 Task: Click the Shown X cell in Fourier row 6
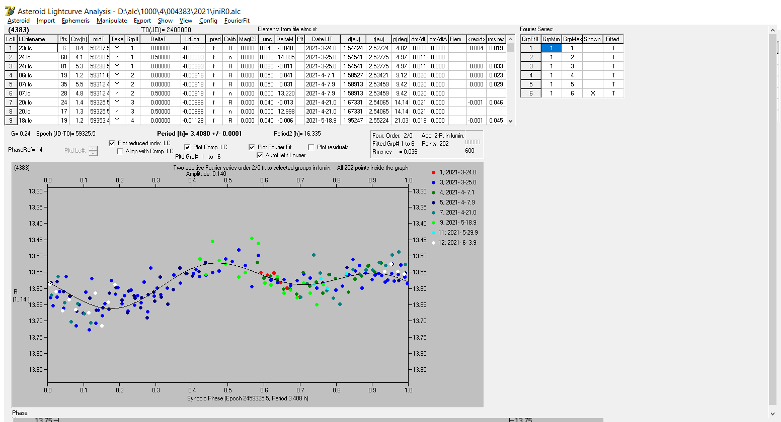pos(592,93)
